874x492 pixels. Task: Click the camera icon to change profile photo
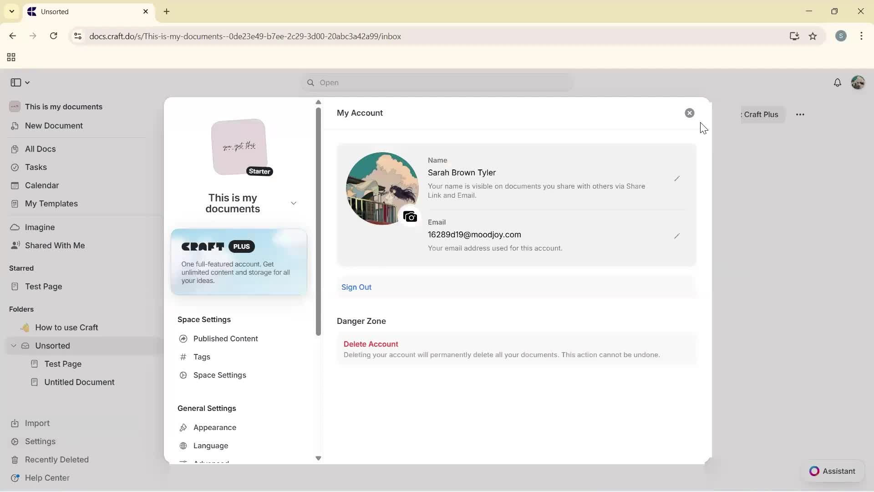410,216
